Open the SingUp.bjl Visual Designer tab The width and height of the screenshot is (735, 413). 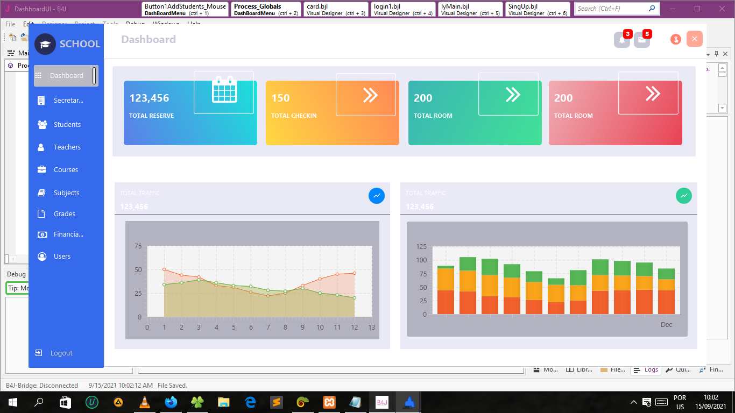click(x=538, y=9)
